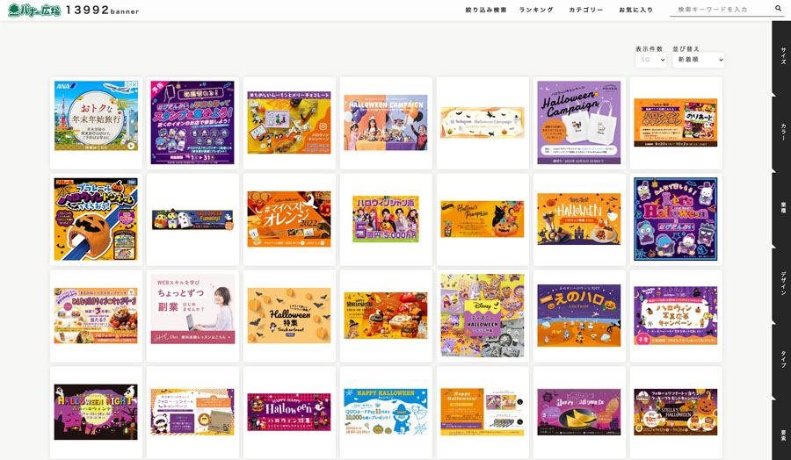
Task: Expand the デザイン side filter tab
Action: (783, 285)
